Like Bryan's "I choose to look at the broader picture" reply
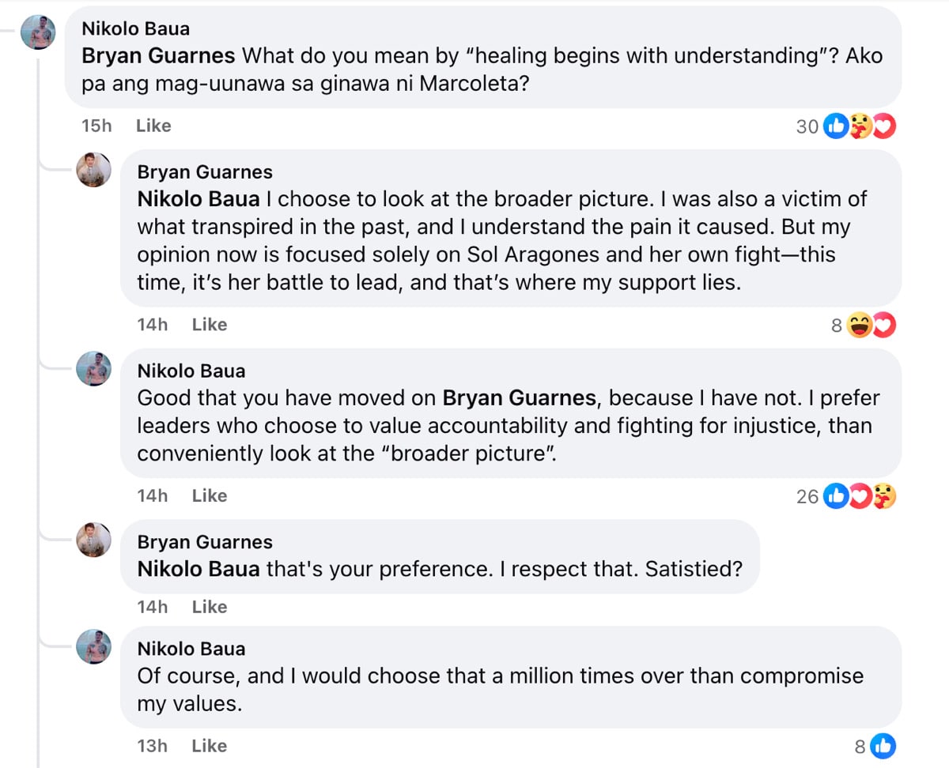949x768 pixels. pyautogui.click(x=210, y=325)
